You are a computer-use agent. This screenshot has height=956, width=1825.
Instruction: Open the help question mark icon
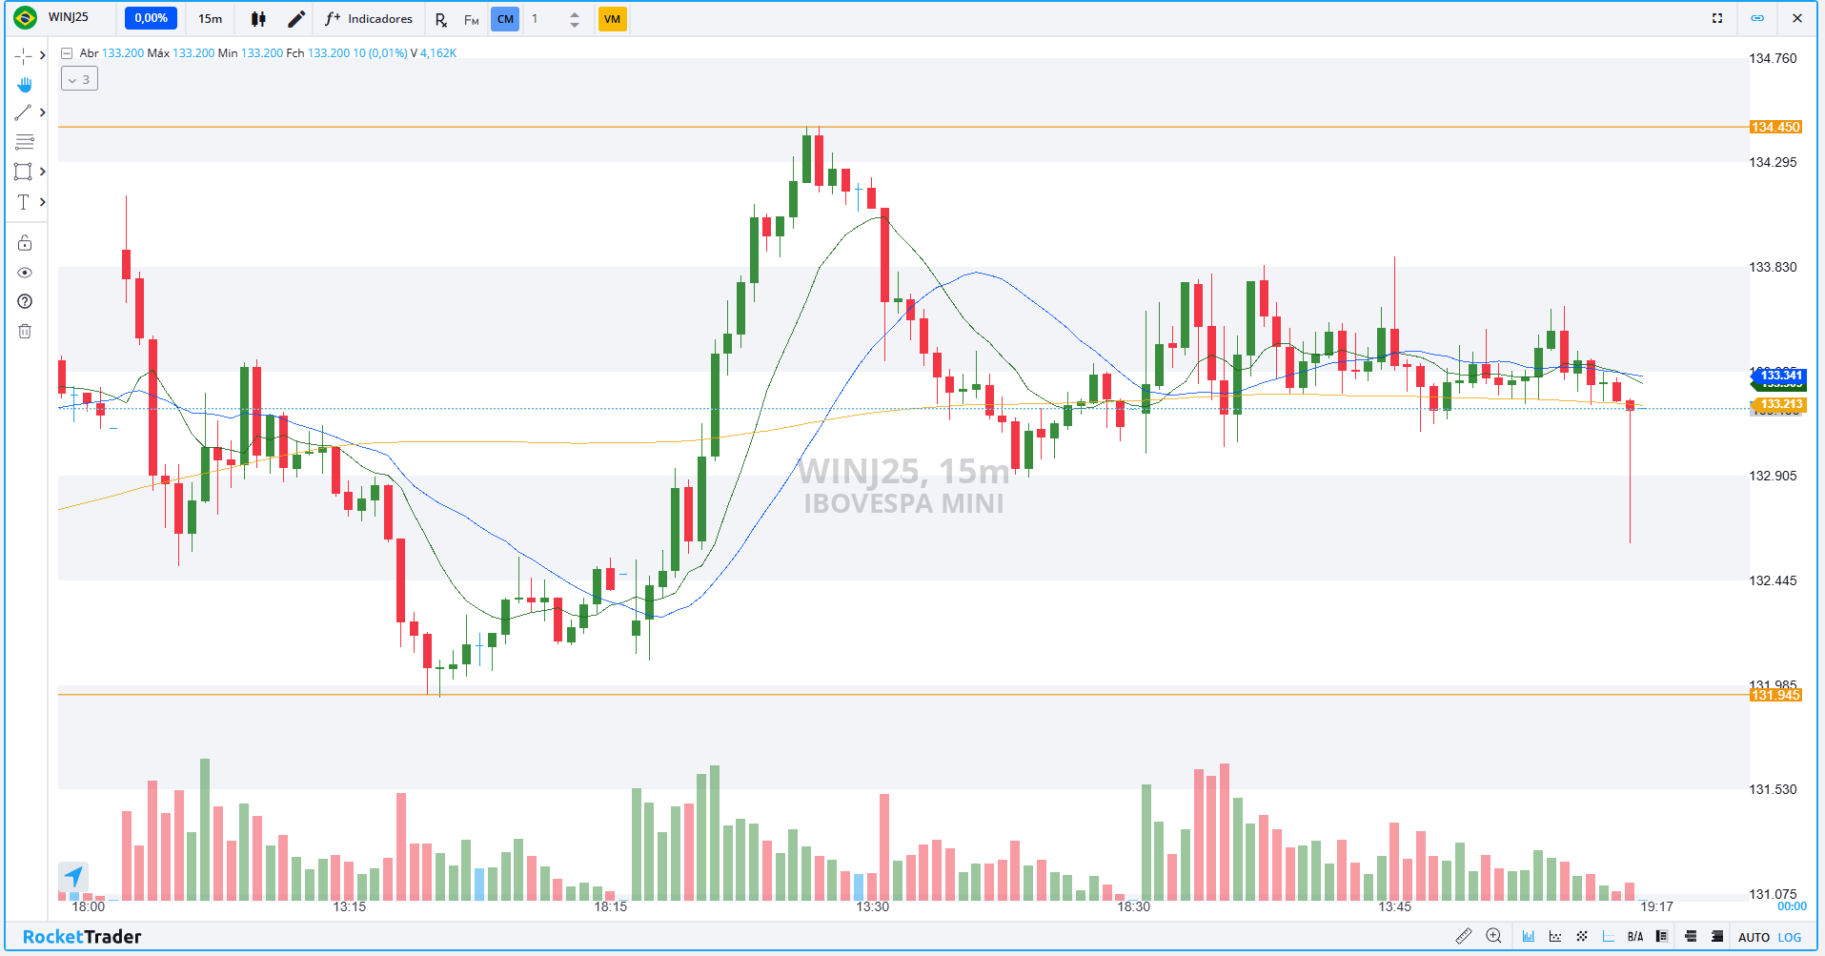click(25, 301)
